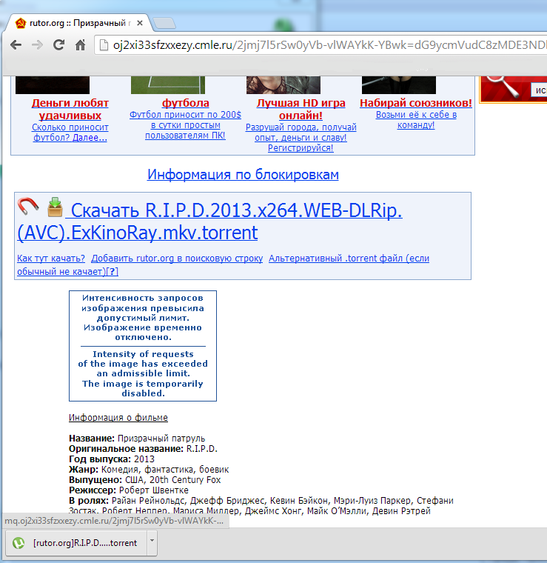
Task: Click the red magnifier search banner
Action: pyautogui.click(x=513, y=89)
